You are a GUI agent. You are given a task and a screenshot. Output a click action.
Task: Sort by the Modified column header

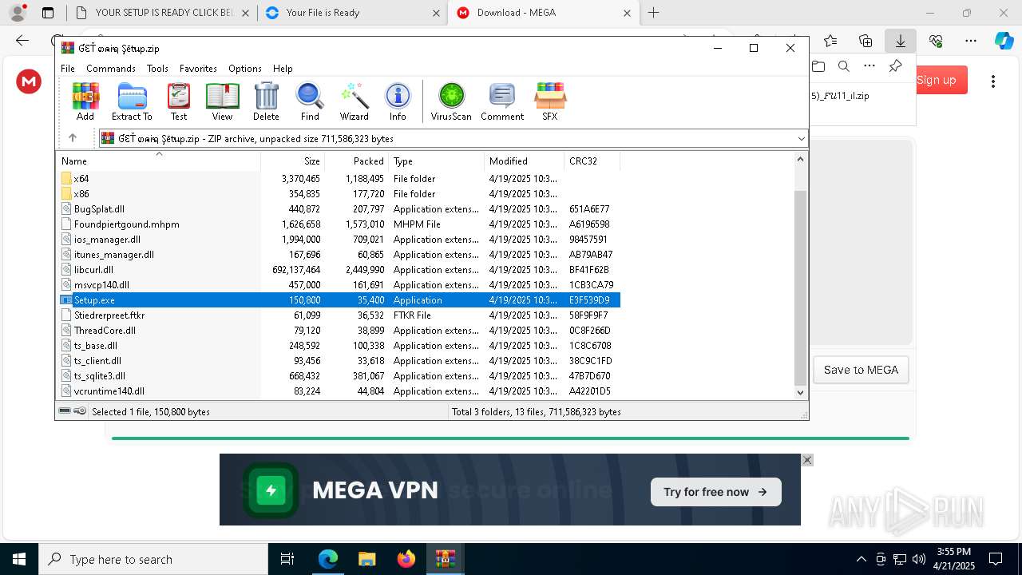click(x=524, y=161)
